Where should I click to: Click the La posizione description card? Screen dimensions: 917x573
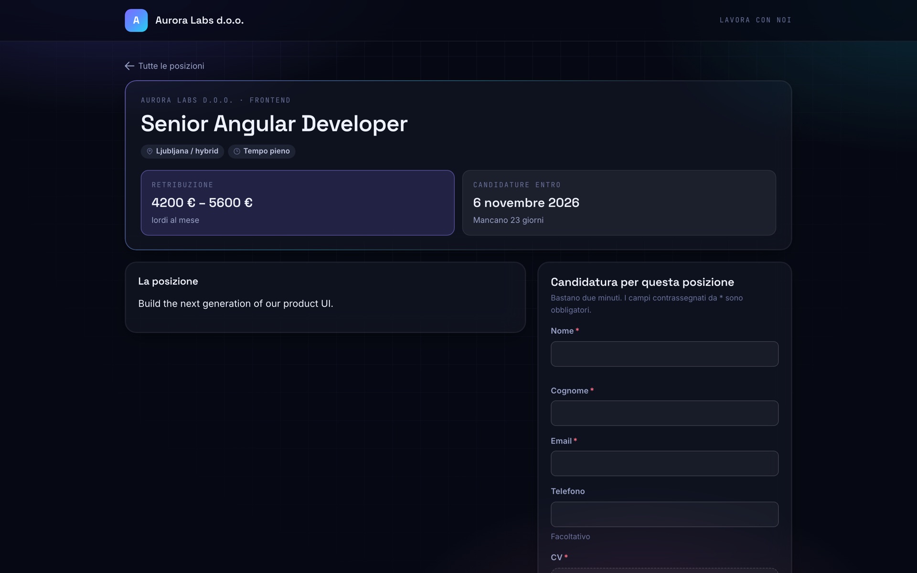tap(325, 297)
